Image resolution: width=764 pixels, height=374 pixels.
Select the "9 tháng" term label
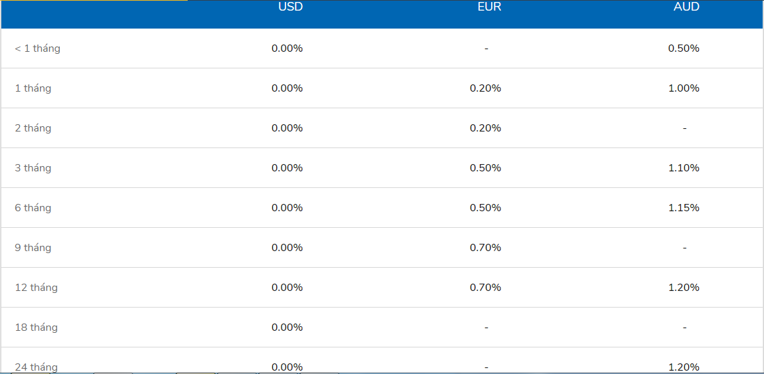(x=33, y=248)
